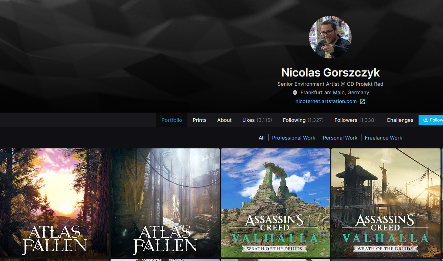This screenshot has height=261, width=443.
Task: Click the Senior Environment Artist @ CD Projekt Red text
Action: click(330, 84)
